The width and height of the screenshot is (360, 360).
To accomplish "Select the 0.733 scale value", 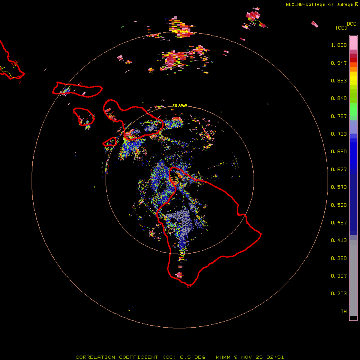I will coord(339,134).
